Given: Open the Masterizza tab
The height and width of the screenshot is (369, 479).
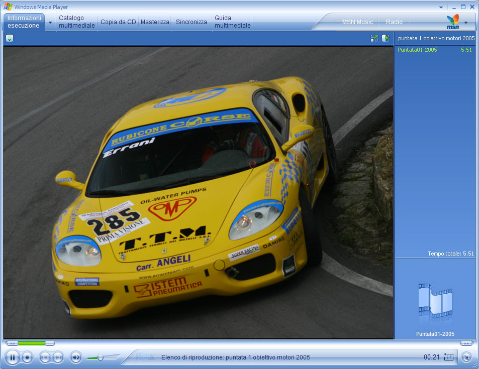Looking at the screenshot, I should point(155,22).
